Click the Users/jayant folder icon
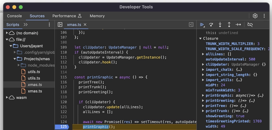272x130 pixels. click(16, 46)
